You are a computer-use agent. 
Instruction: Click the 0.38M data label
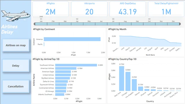click(x=100, y=65)
